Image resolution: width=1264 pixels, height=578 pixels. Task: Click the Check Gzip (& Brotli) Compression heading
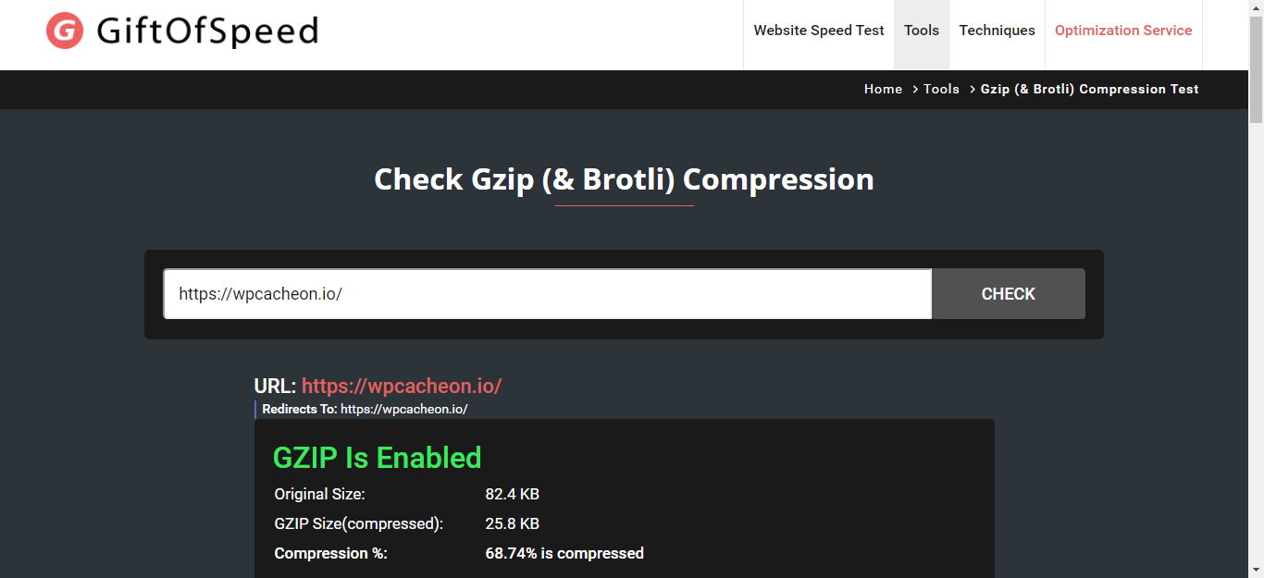tap(624, 178)
